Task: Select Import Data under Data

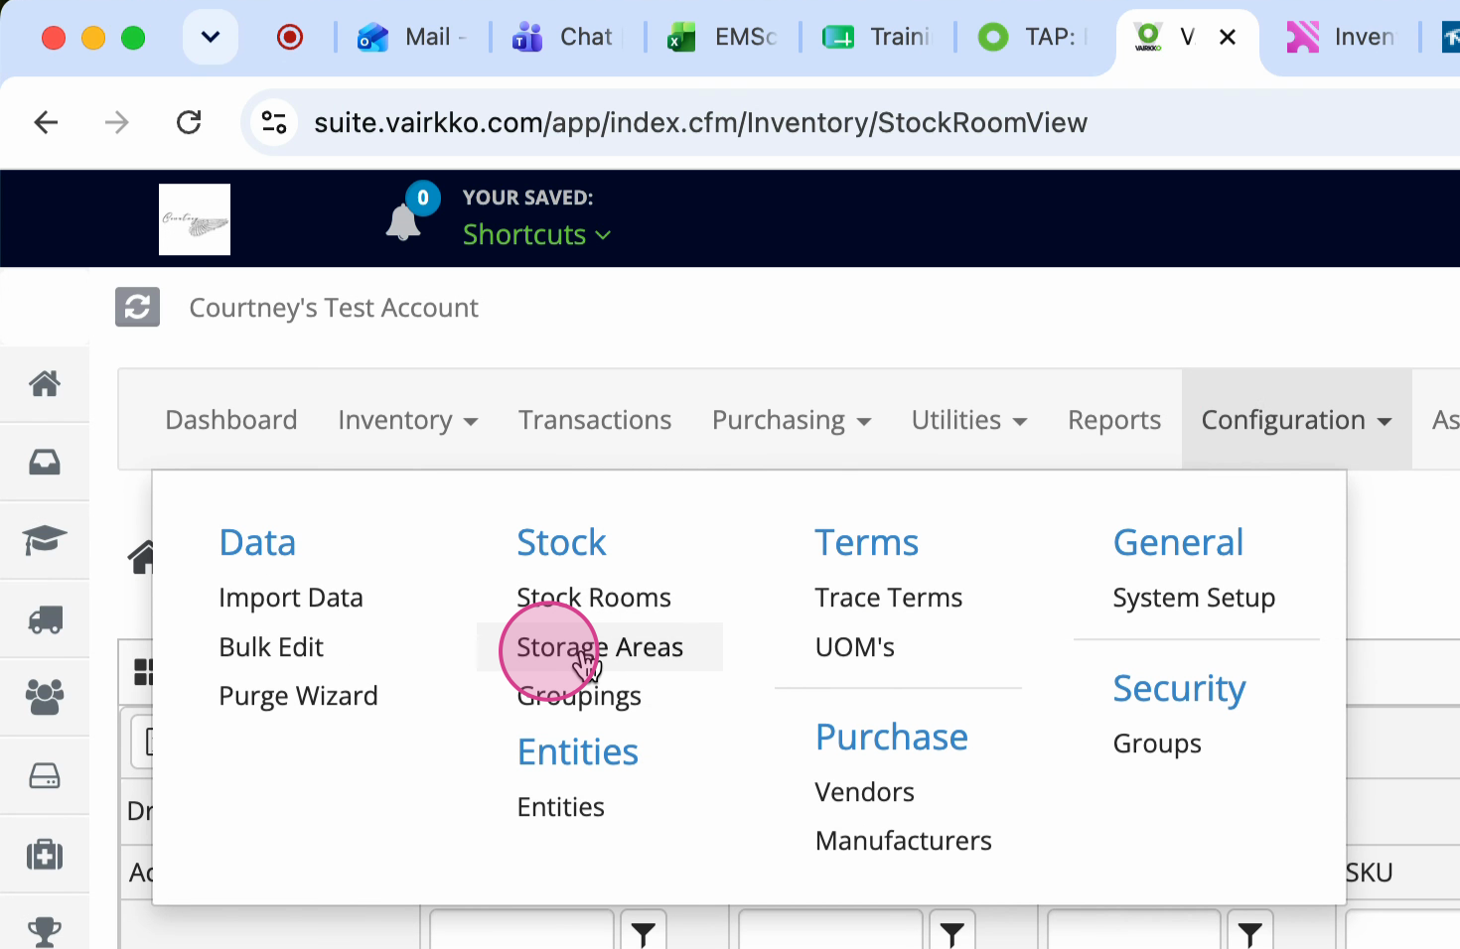Action: pos(291,598)
